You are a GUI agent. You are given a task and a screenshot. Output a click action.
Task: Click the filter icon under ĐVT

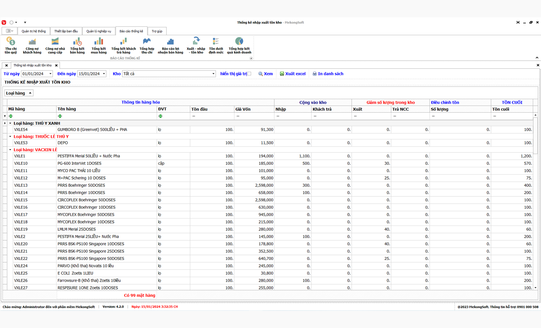pos(160,116)
